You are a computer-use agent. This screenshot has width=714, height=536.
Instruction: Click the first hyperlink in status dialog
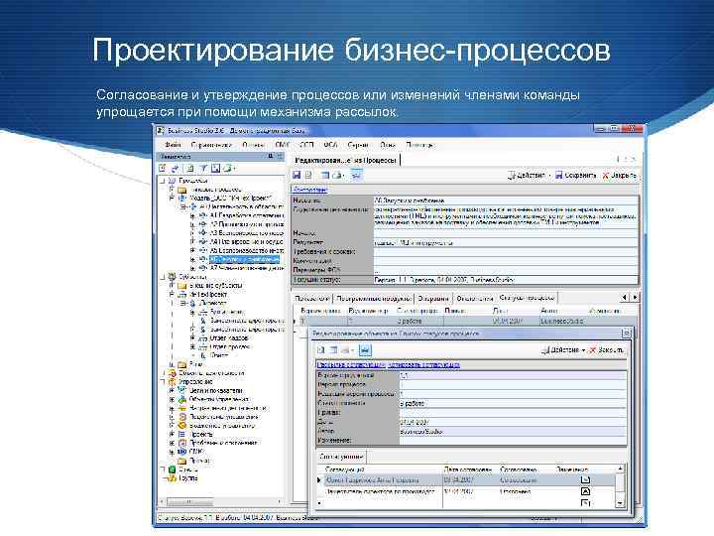(351, 364)
